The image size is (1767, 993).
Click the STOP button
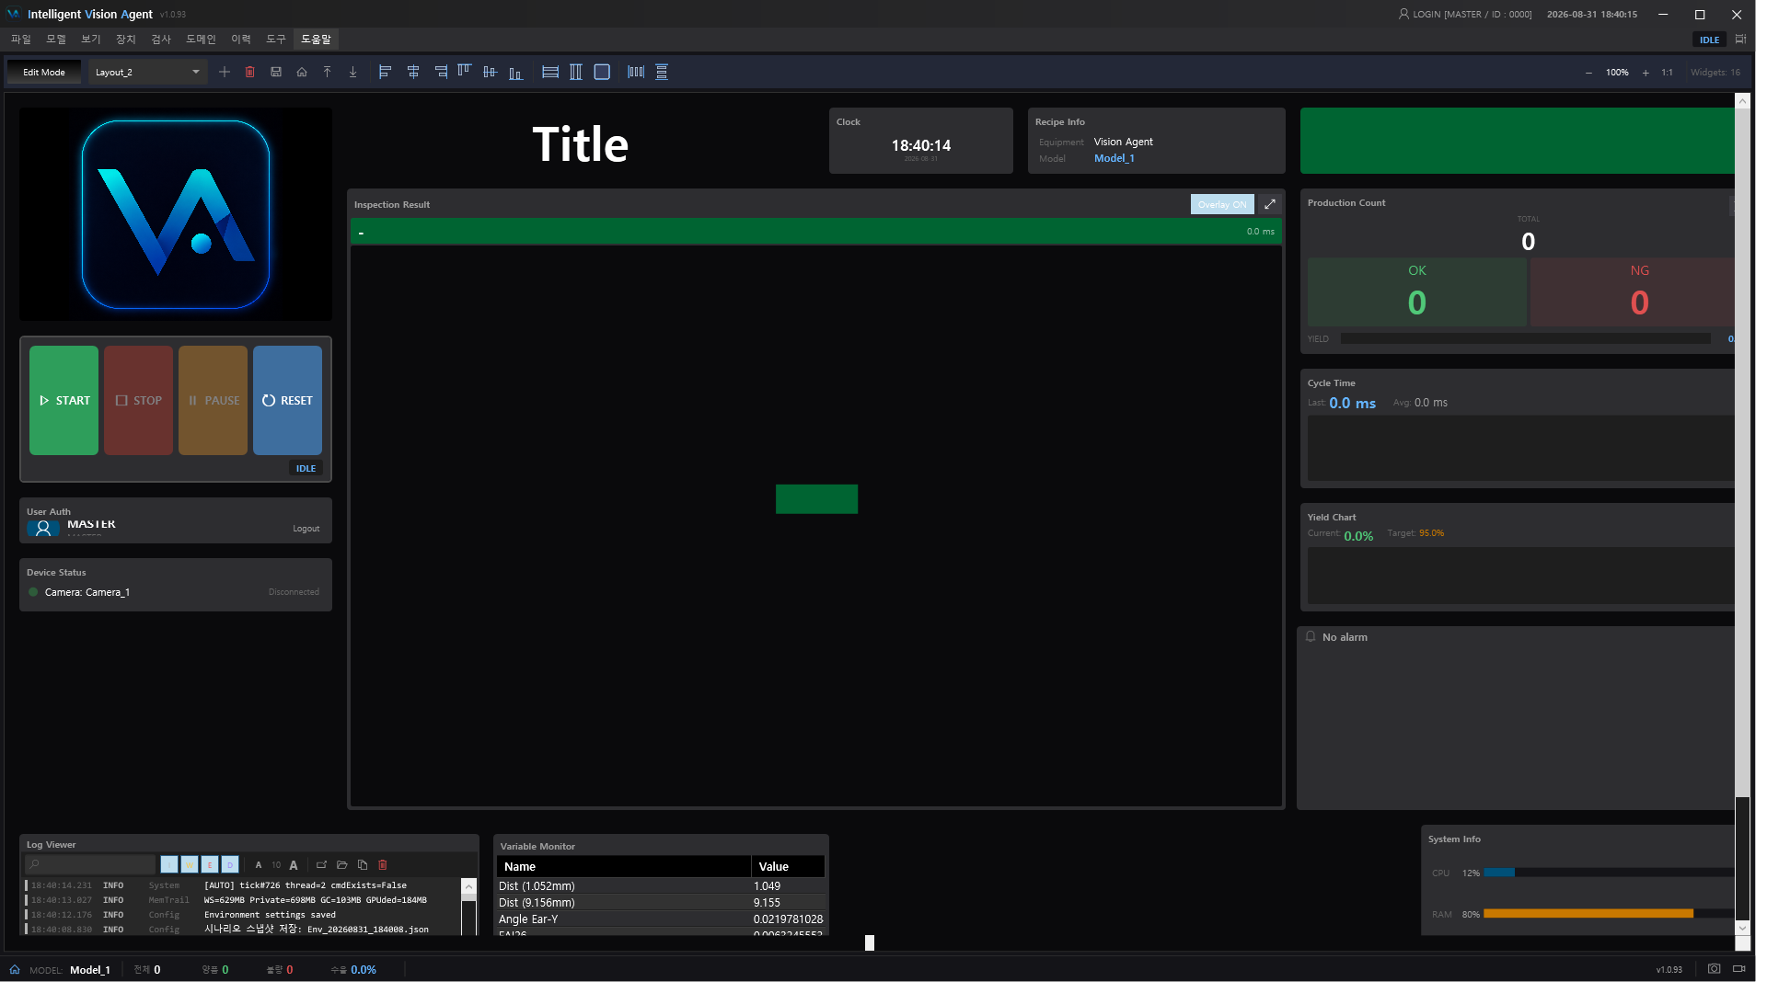click(x=138, y=402)
